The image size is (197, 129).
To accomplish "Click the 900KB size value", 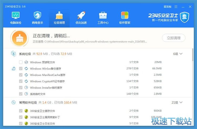I will (x=158, y=111).
